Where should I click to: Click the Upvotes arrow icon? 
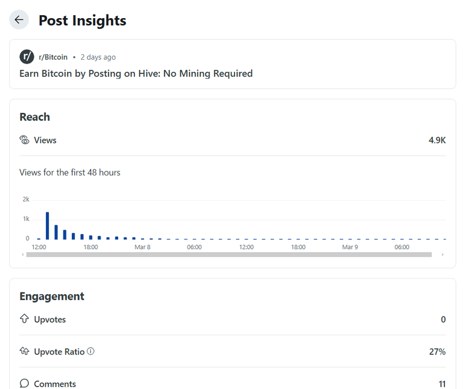(25, 318)
